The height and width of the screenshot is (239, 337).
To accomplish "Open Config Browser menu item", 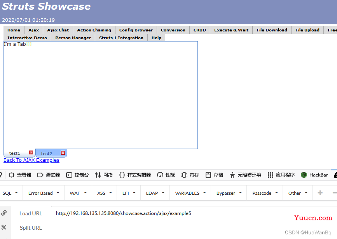I will pos(136,30).
